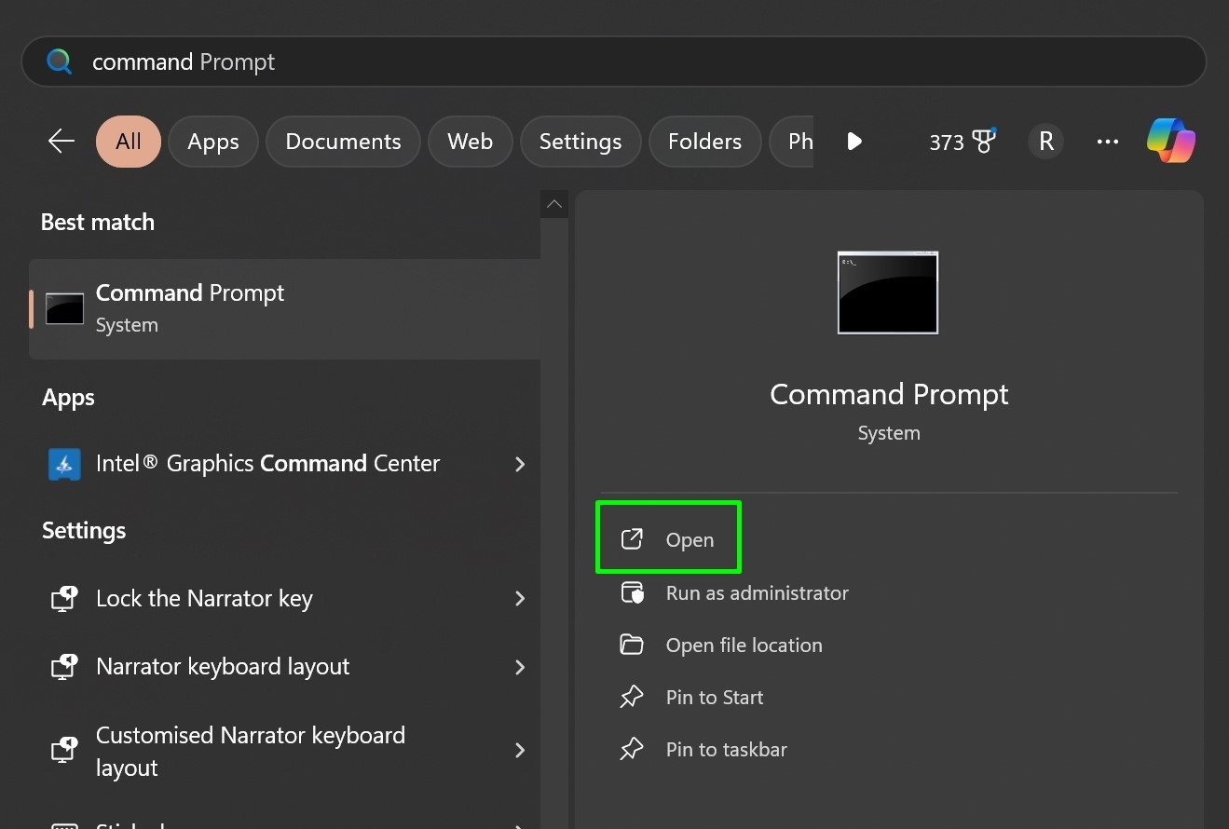Click the results list scroll-up arrow
Image resolution: width=1229 pixels, height=829 pixels.
pyautogui.click(x=554, y=204)
